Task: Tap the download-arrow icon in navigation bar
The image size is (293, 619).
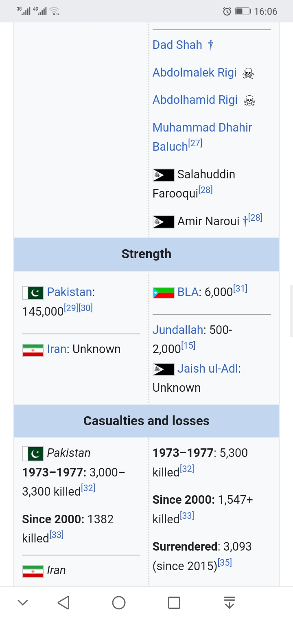Action: [230, 603]
